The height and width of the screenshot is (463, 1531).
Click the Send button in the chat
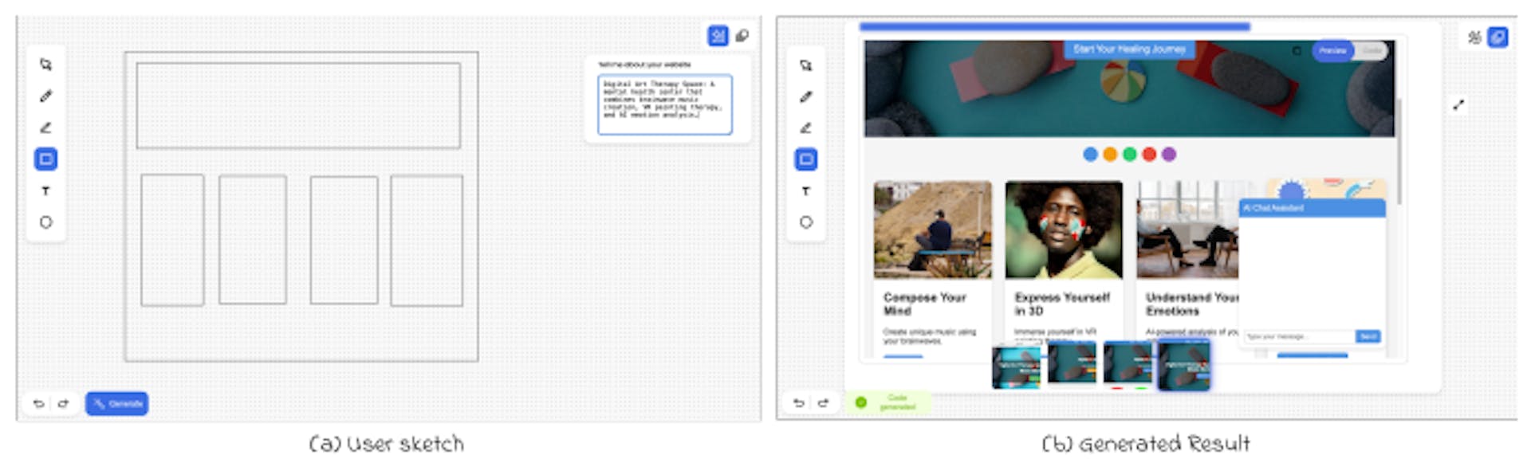(x=1368, y=336)
